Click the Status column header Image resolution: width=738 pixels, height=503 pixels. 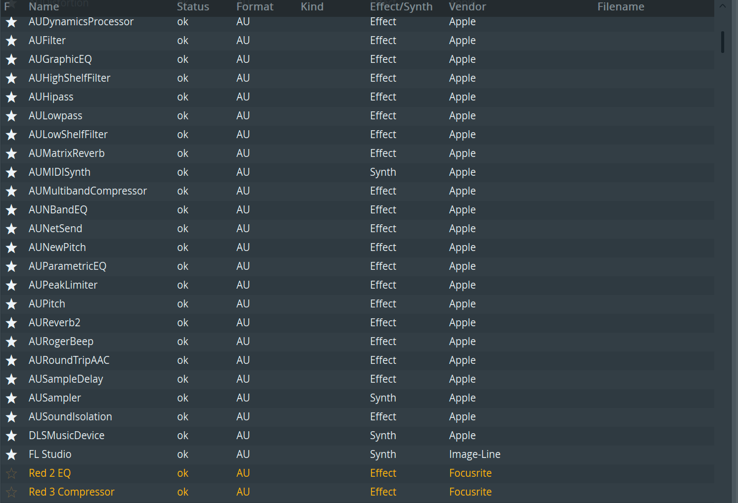pyautogui.click(x=193, y=7)
